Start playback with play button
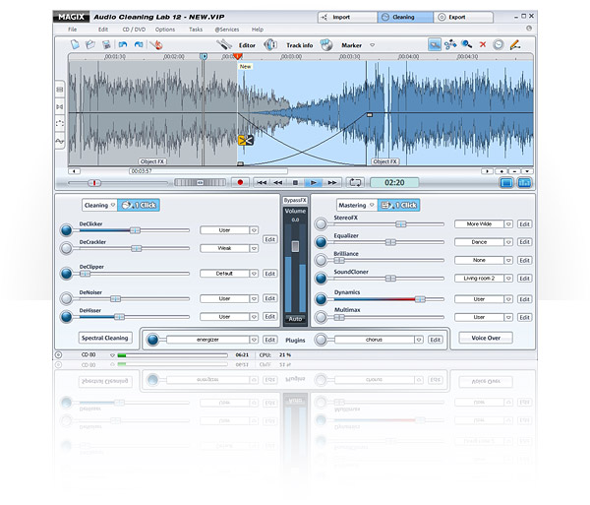The width and height of the screenshot is (590, 505). pyautogui.click(x=313, y=183)
